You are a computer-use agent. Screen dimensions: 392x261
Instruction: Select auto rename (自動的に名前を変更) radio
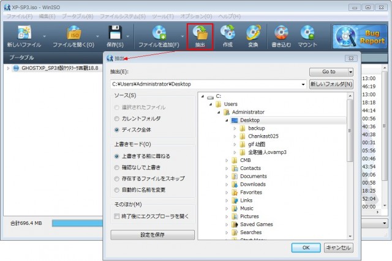pos(116,190)
